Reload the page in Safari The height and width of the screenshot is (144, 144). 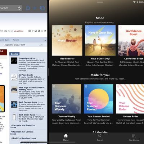click(x=19, y=8)
